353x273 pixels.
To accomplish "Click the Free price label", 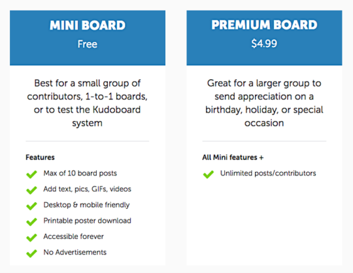I will [88, 44].
